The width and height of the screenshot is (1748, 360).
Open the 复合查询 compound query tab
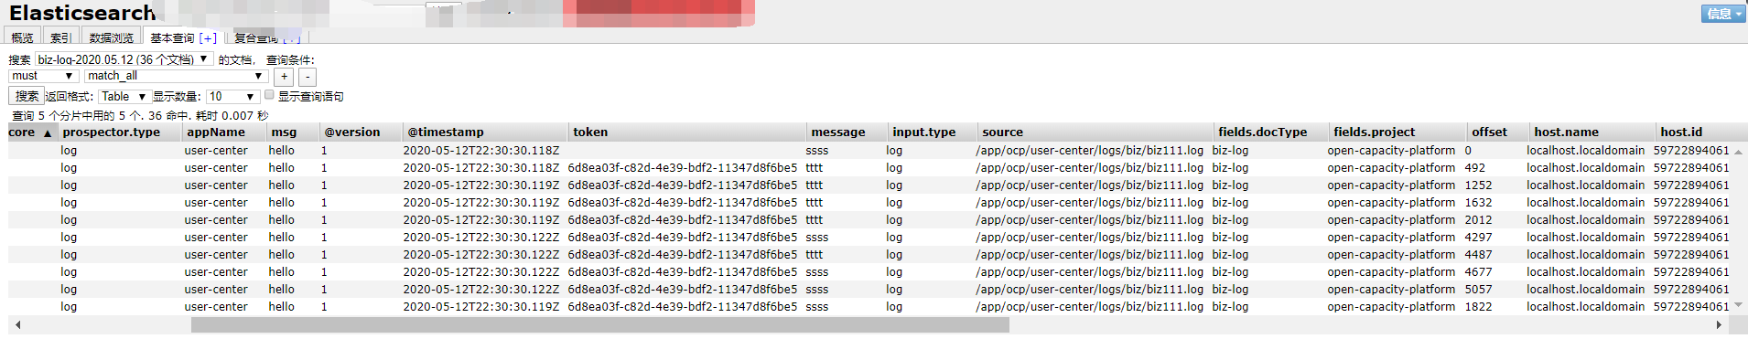[x=256, y=38]
